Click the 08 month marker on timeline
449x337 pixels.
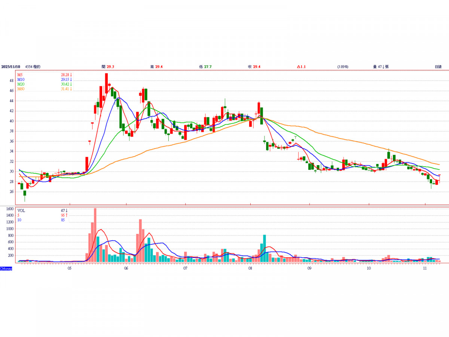click(250, 268)
